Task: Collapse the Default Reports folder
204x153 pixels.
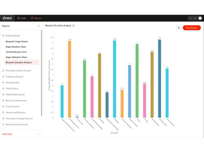Action: (x=3, y=35)
